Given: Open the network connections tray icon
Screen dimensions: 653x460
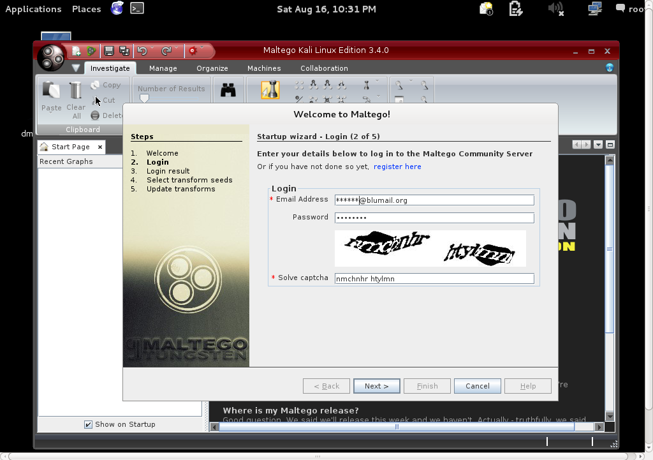Looking at the screenshot, I should 595,8.
